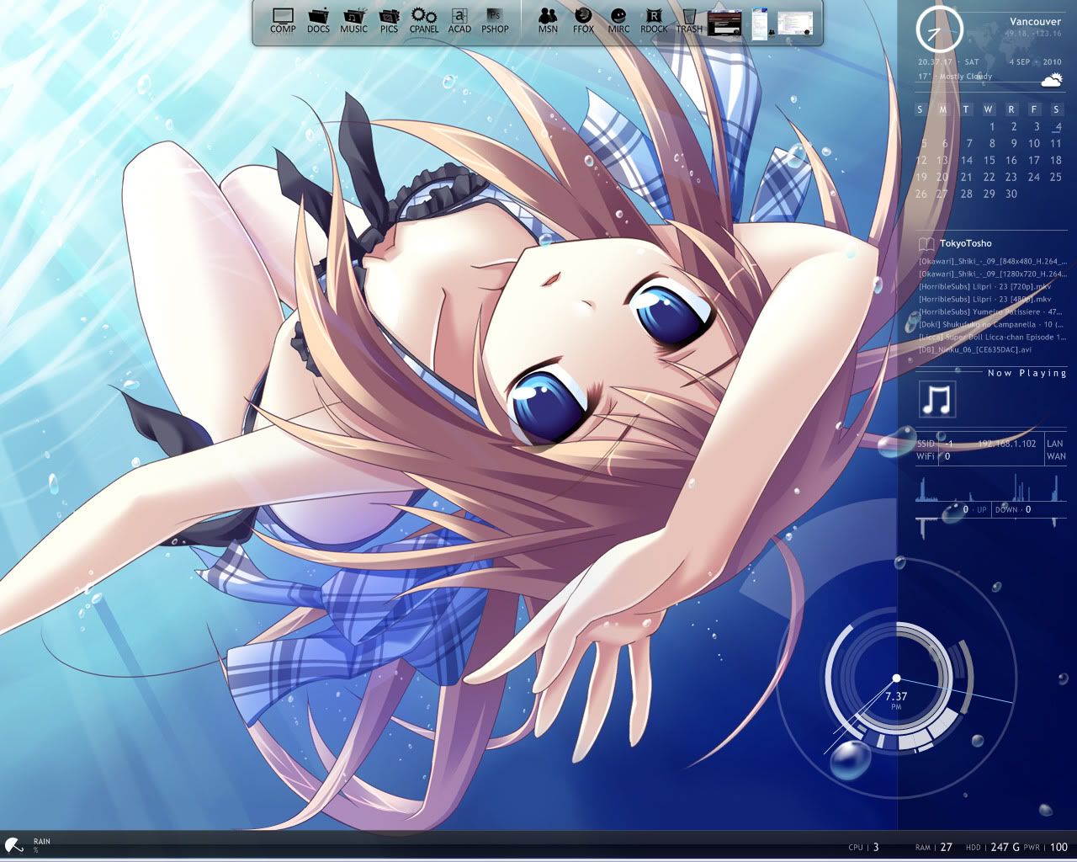Viewport: 1077px width, 862px height.
Task: Open the TokyoTosho feed title
Action: click(x=965, y=243)
